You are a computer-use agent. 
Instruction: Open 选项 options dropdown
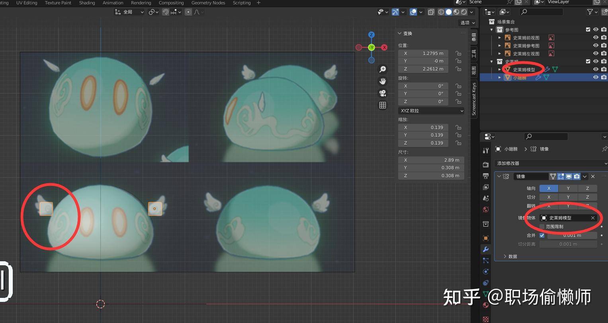click(x=467, y=23)
